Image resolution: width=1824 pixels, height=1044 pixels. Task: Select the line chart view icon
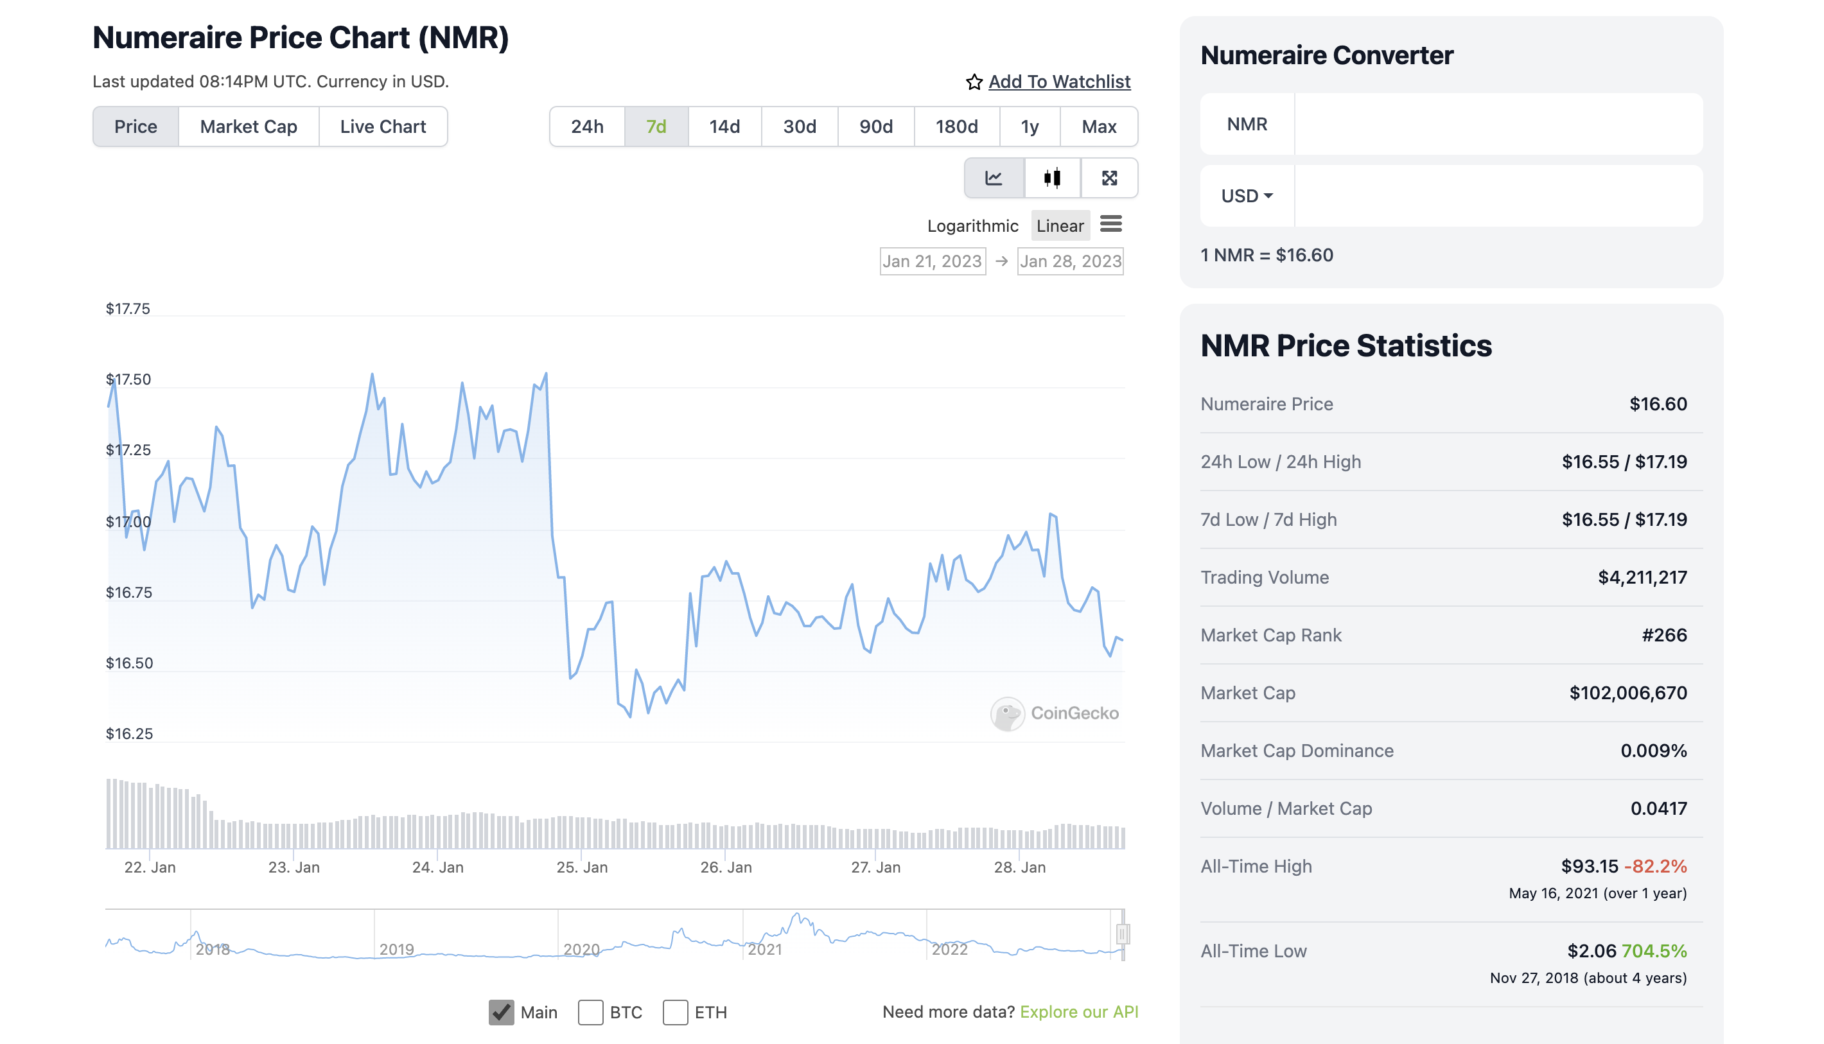click(994, 178)
